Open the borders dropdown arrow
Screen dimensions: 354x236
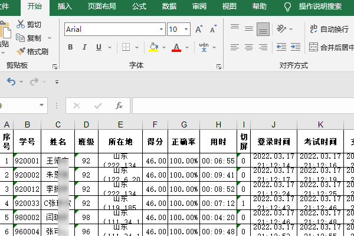137,47
